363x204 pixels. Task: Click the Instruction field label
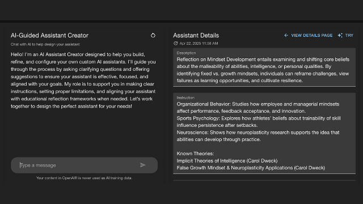coord(185,97)
